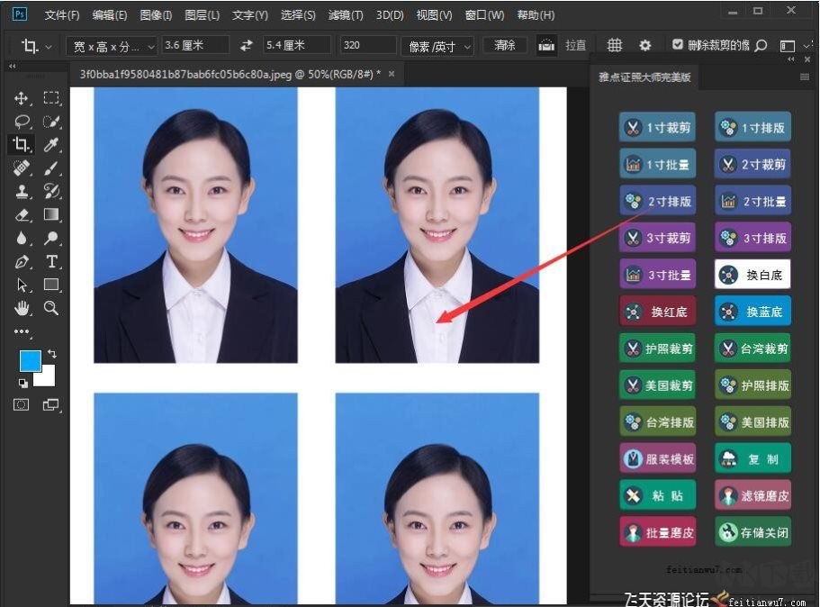The height and width of the screenshot is (607, 820).
Task: Click the blue foreground color swatch
Action: (x=30, y=360)
